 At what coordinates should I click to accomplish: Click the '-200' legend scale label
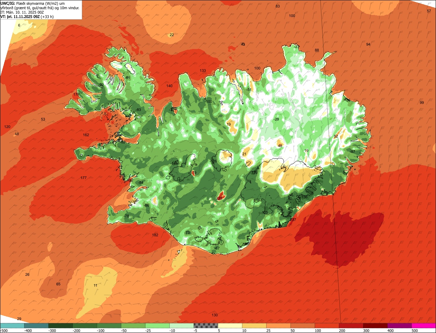pyautogui.click(x=76, y=330)
